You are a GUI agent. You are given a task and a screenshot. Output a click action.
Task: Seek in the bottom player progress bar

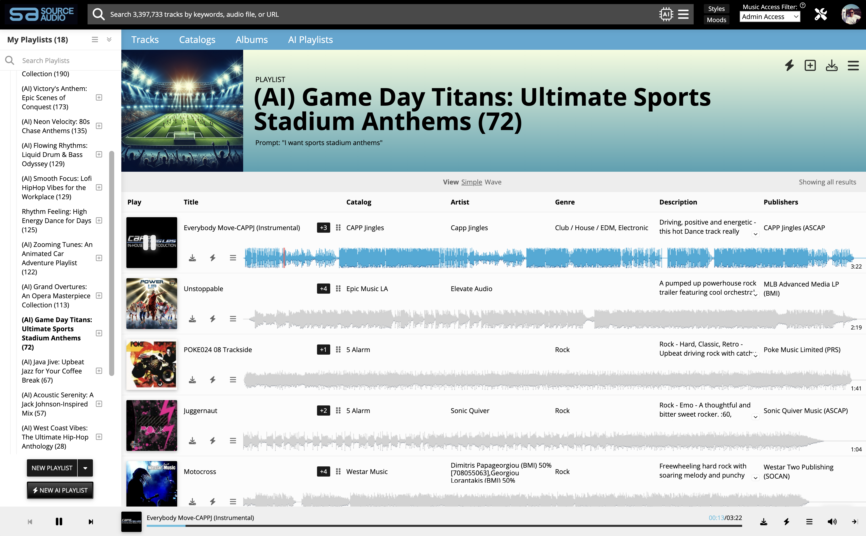point(444,526)
